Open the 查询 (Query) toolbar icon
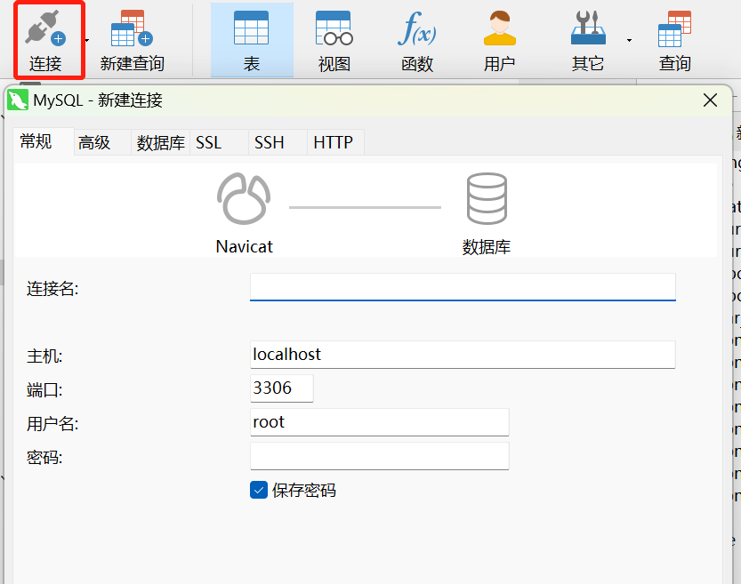 coord(675,40)
